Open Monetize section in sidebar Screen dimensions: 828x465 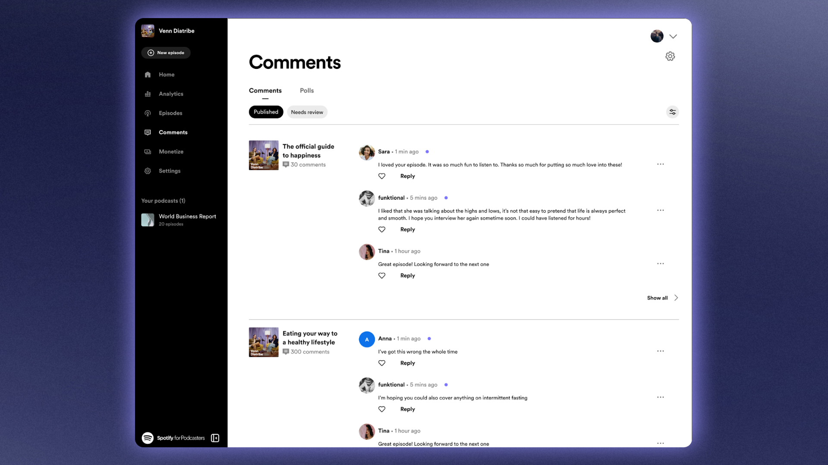pos(171,152)
